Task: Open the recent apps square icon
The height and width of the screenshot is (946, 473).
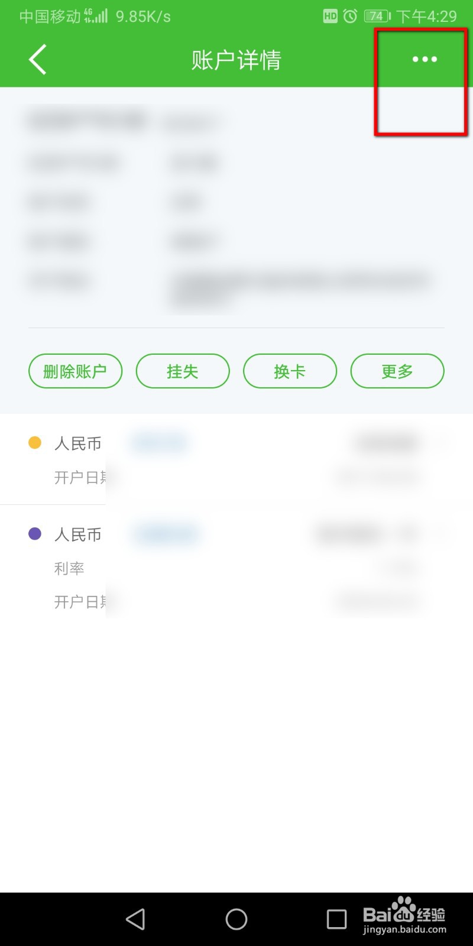Action: (337, 919)
